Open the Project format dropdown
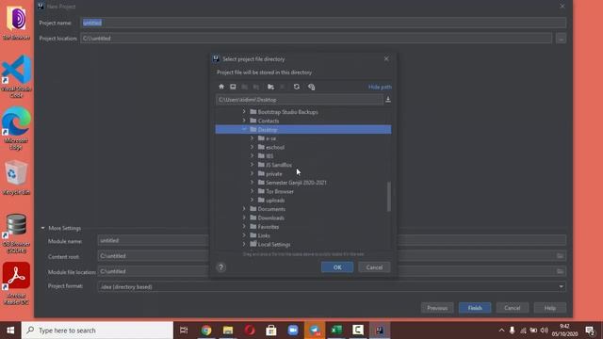This screenshot has height=339, width=603. point(332,286)
